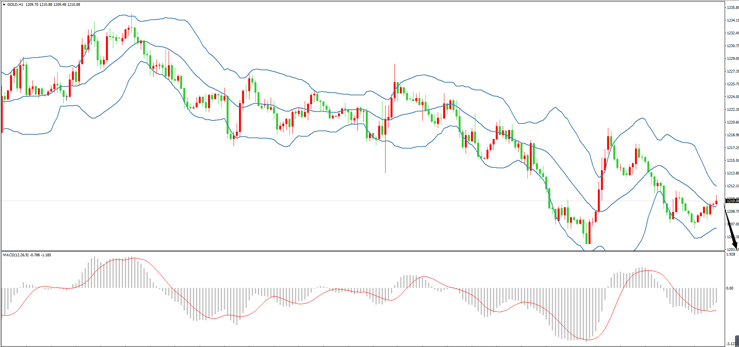739x347 pixels.
Task: Select the right end of lower Bollinger band
Action: [x=716, y=228]
